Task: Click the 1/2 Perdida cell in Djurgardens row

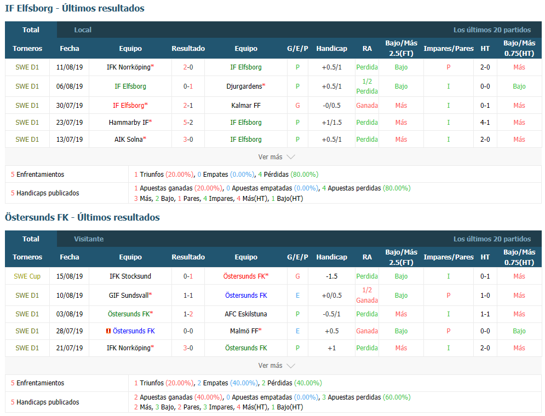Action: [x=367, y=86]
